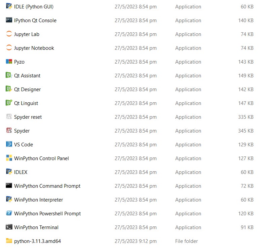
Task: Select the python-3.11.3.amd64 folder name
Action: point(37,241)
